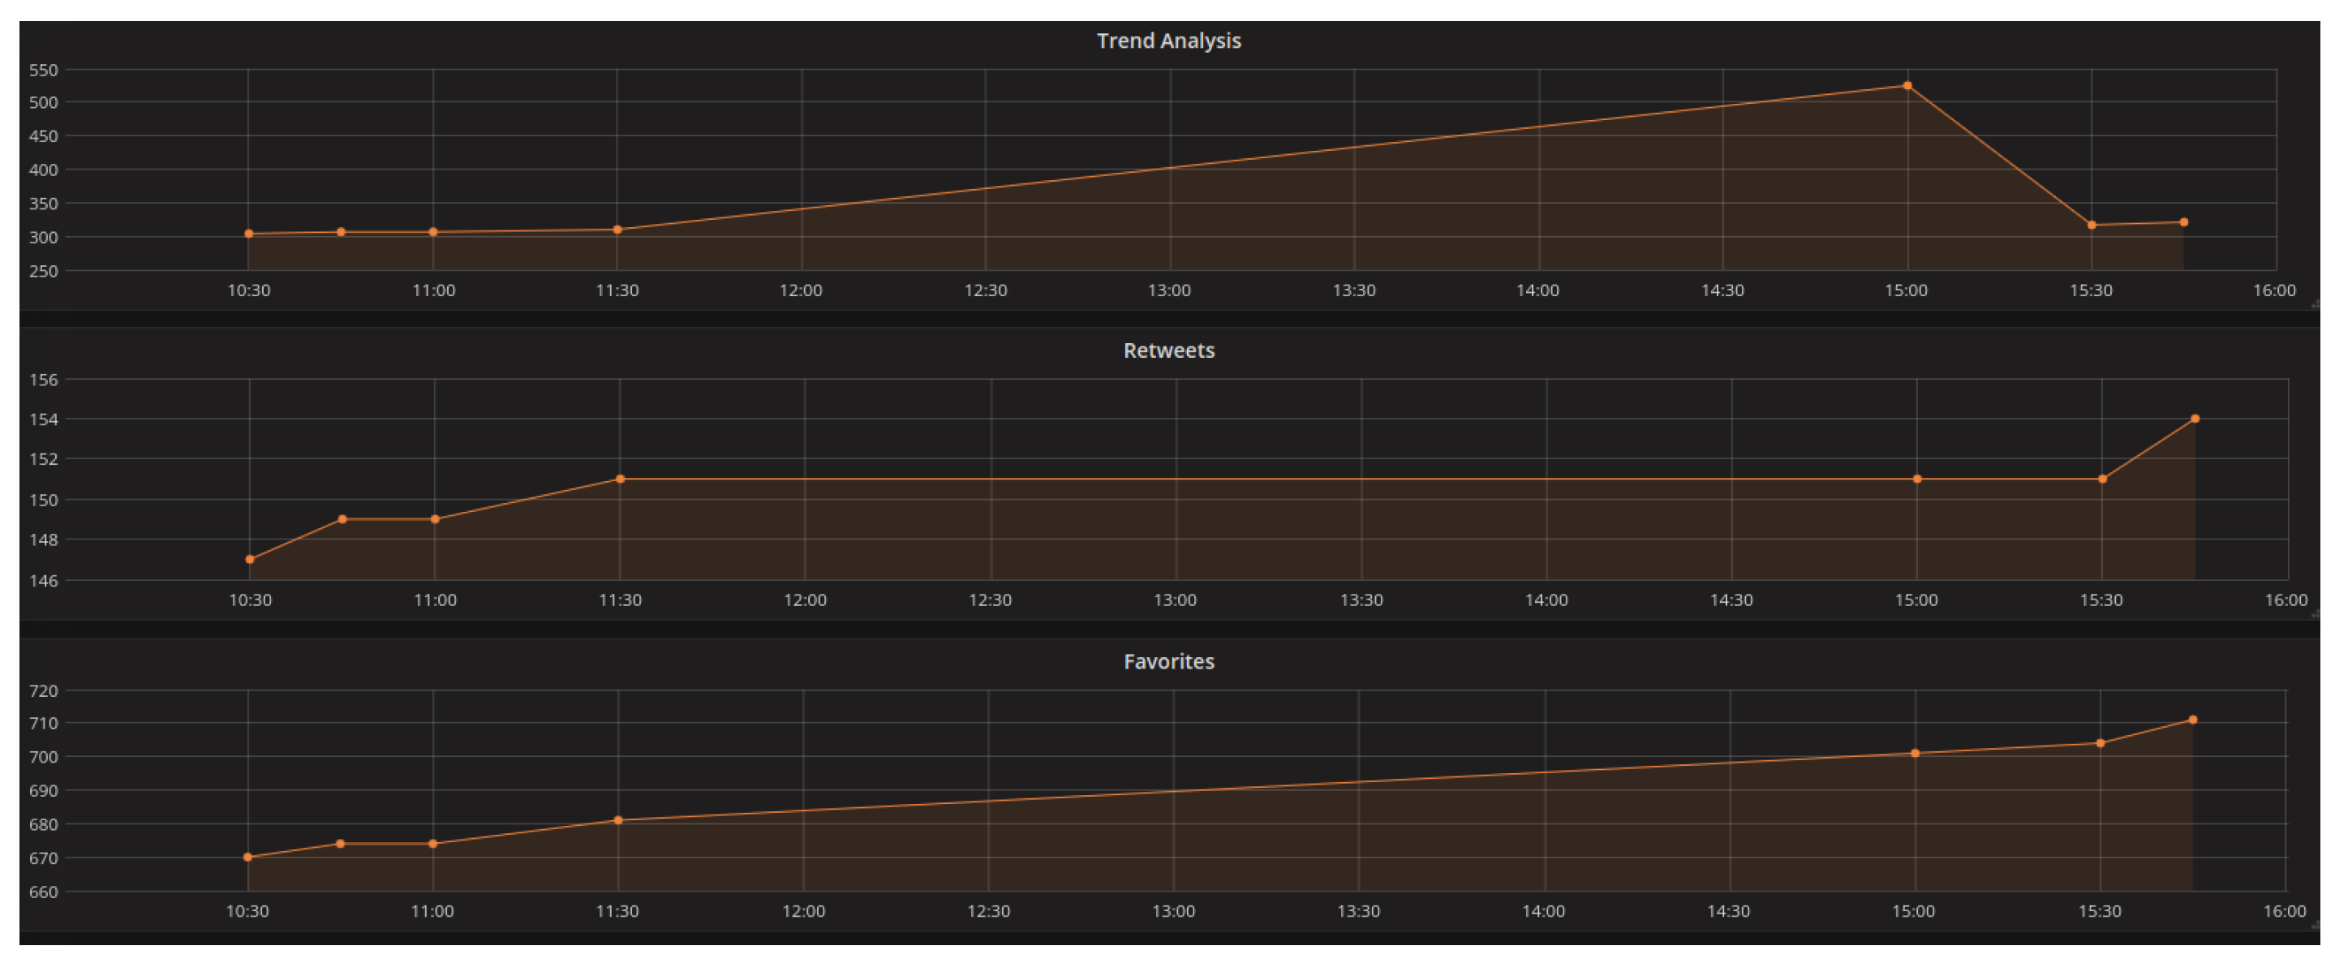Viewport: 2335px width, 963px height.
Task: Click the Retweets data point at 15:00
Action: click(x=1917, y=479)
